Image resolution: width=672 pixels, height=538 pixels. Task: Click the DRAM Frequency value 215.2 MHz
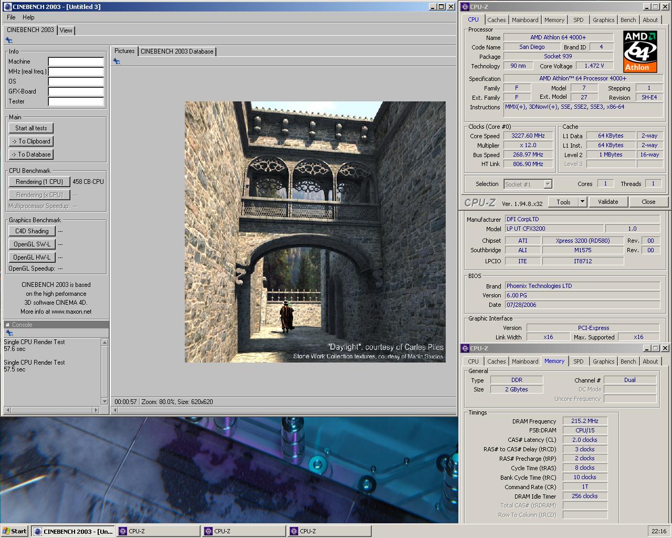coord(585,421)
